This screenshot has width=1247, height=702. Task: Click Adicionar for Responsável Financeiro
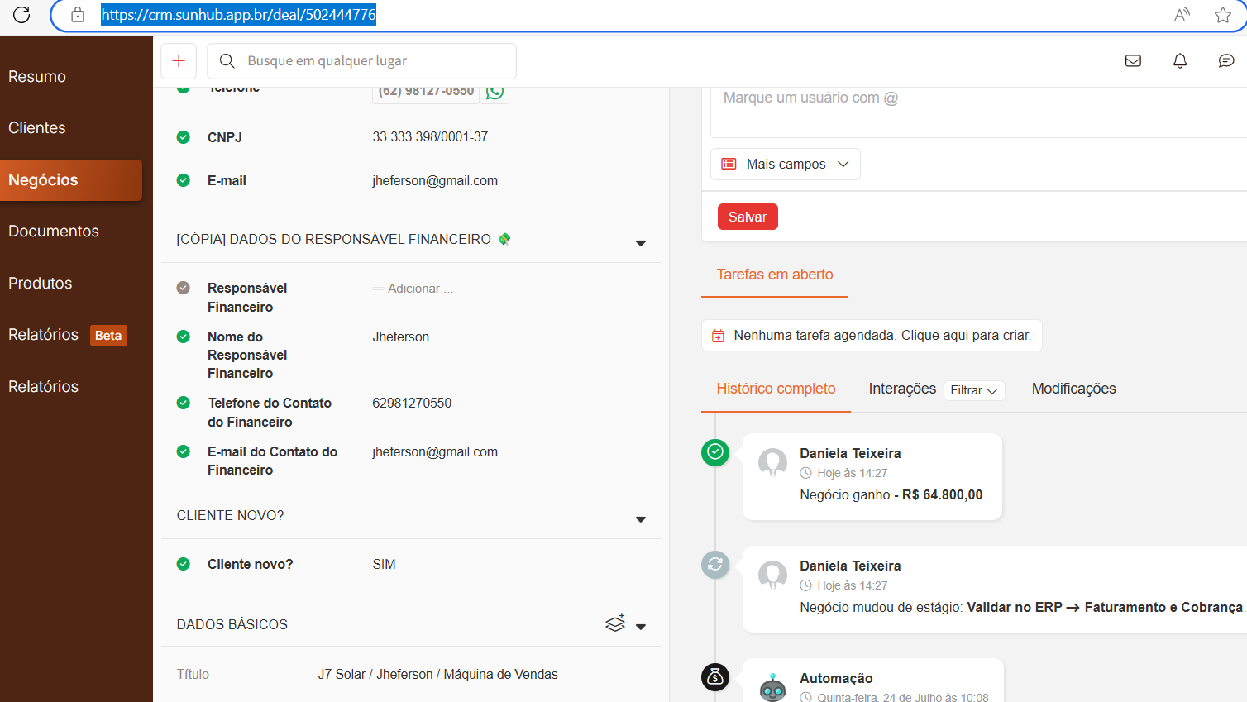419,289
